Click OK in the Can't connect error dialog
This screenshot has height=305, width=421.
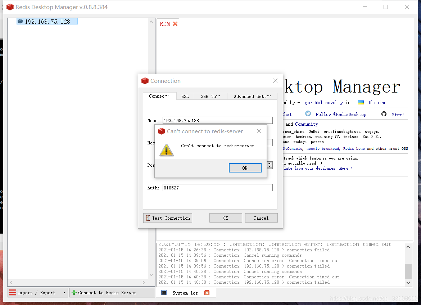[245, 168]
